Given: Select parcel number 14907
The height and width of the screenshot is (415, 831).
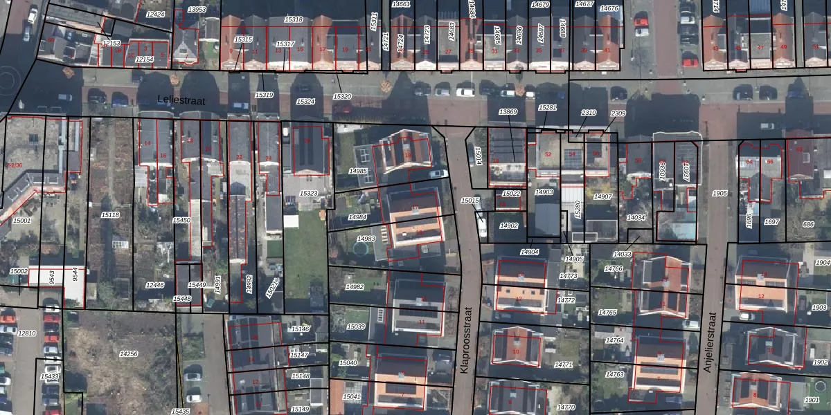Looking at the screenshot, I should 603,197.
